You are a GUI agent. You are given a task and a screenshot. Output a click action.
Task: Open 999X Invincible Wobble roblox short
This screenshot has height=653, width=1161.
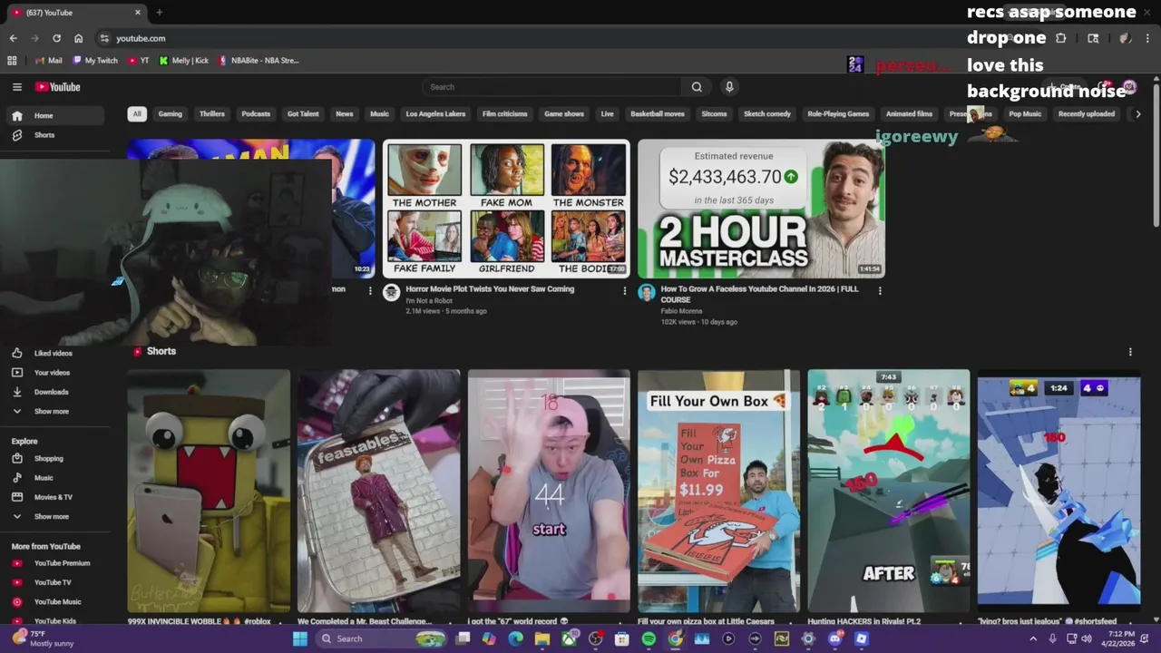click(209, 491)
